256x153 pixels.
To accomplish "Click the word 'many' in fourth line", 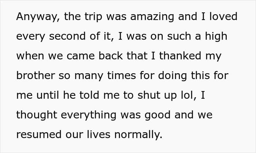I will (x=89, y=76).
